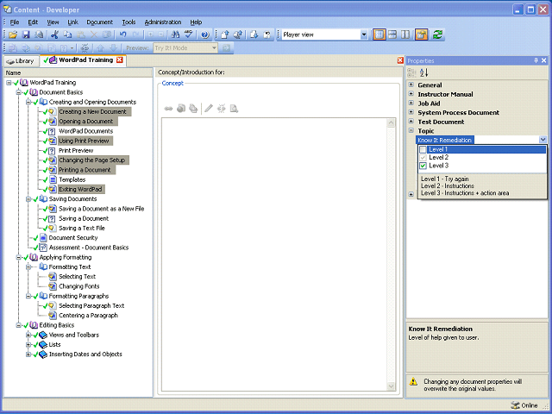Image resolution: width=552 pixels, height=414 pixels.
Task: Click the Concept area scroll down arrow
Action: [391, 386]
